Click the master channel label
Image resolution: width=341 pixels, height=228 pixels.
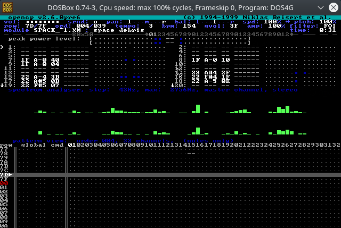pos(237,90)
